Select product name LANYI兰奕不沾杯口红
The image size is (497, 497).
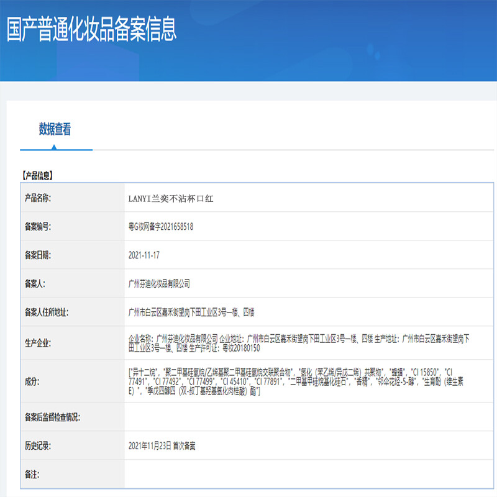pyautogui.click(x=171, y=198)
